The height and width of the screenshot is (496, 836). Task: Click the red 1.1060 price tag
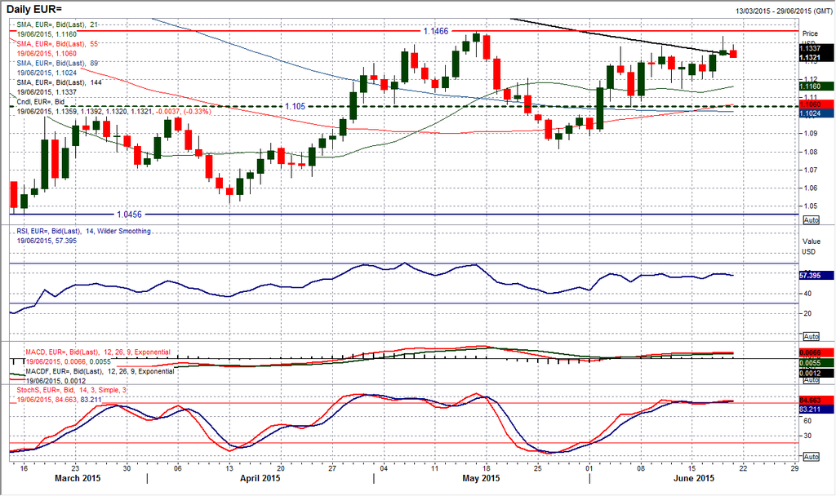pyautogui.click(x=816, y=104)
